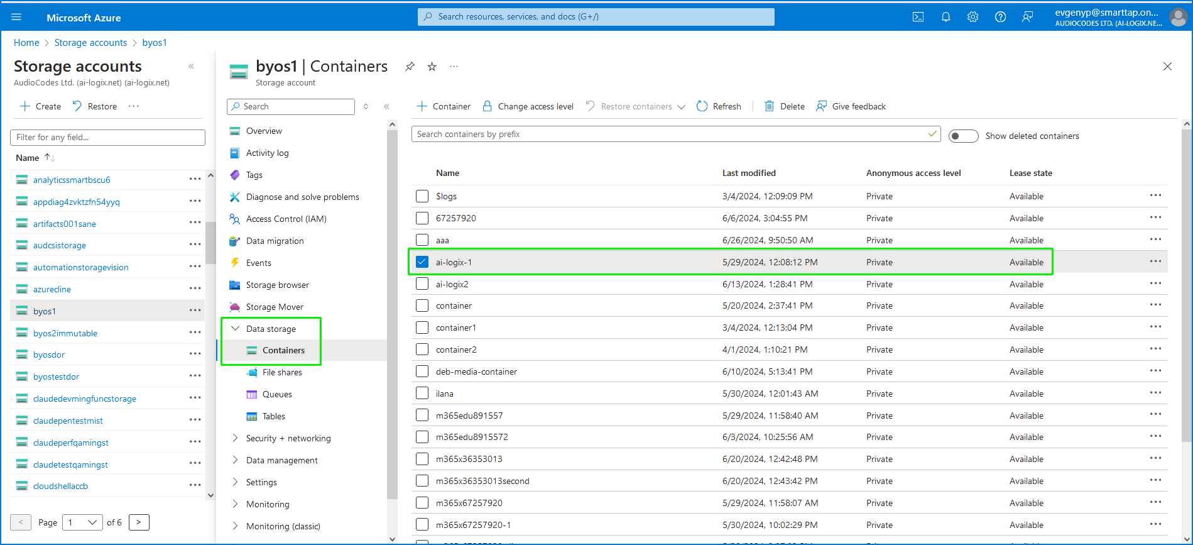Sort storage accounts by Name arrow
The height and width of the screenshot is (545, 1193).
50,158
